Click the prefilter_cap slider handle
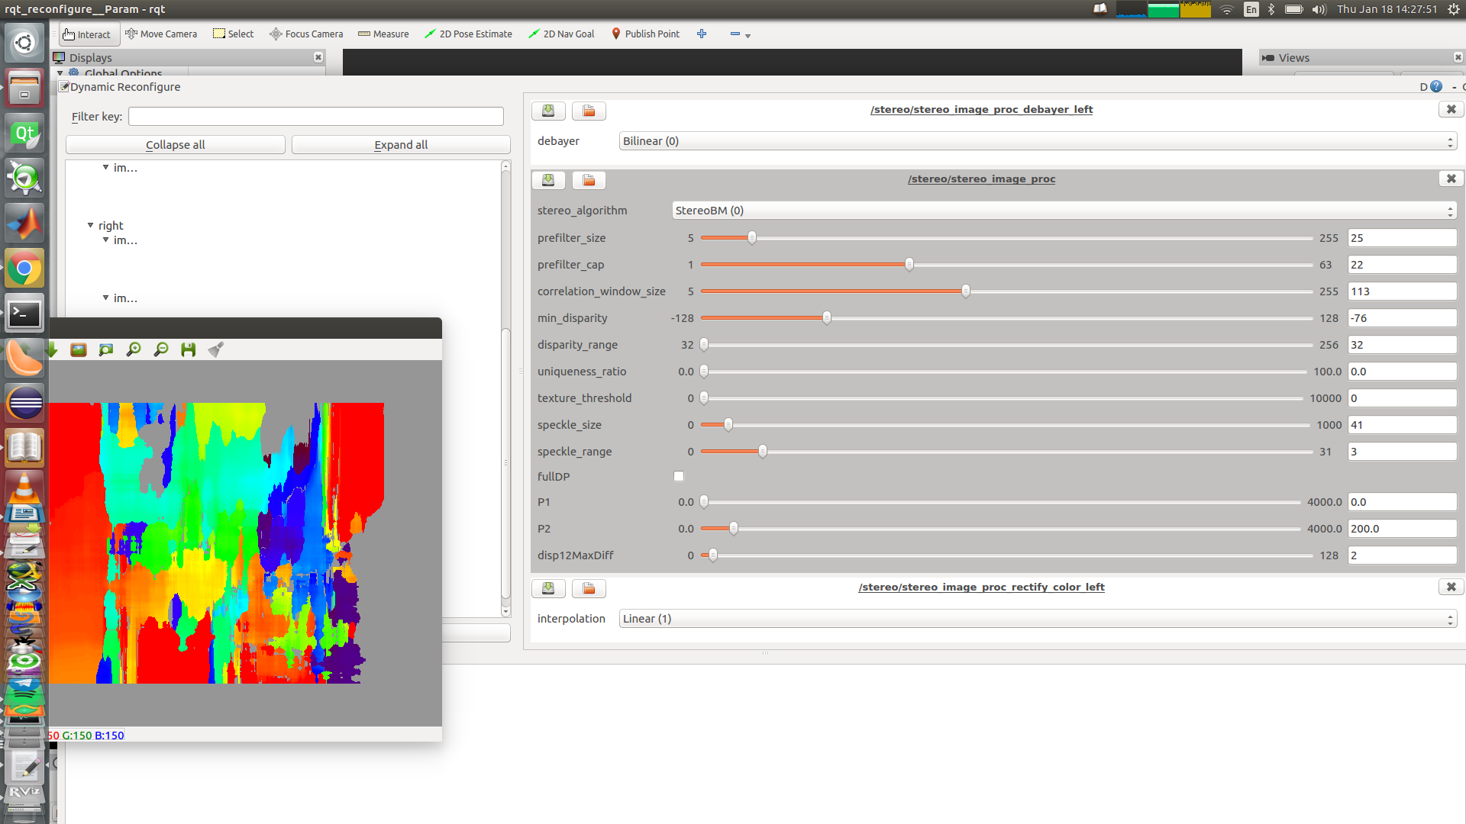Viewport: 1466px width, 824px height. click(x=909, y=265)
